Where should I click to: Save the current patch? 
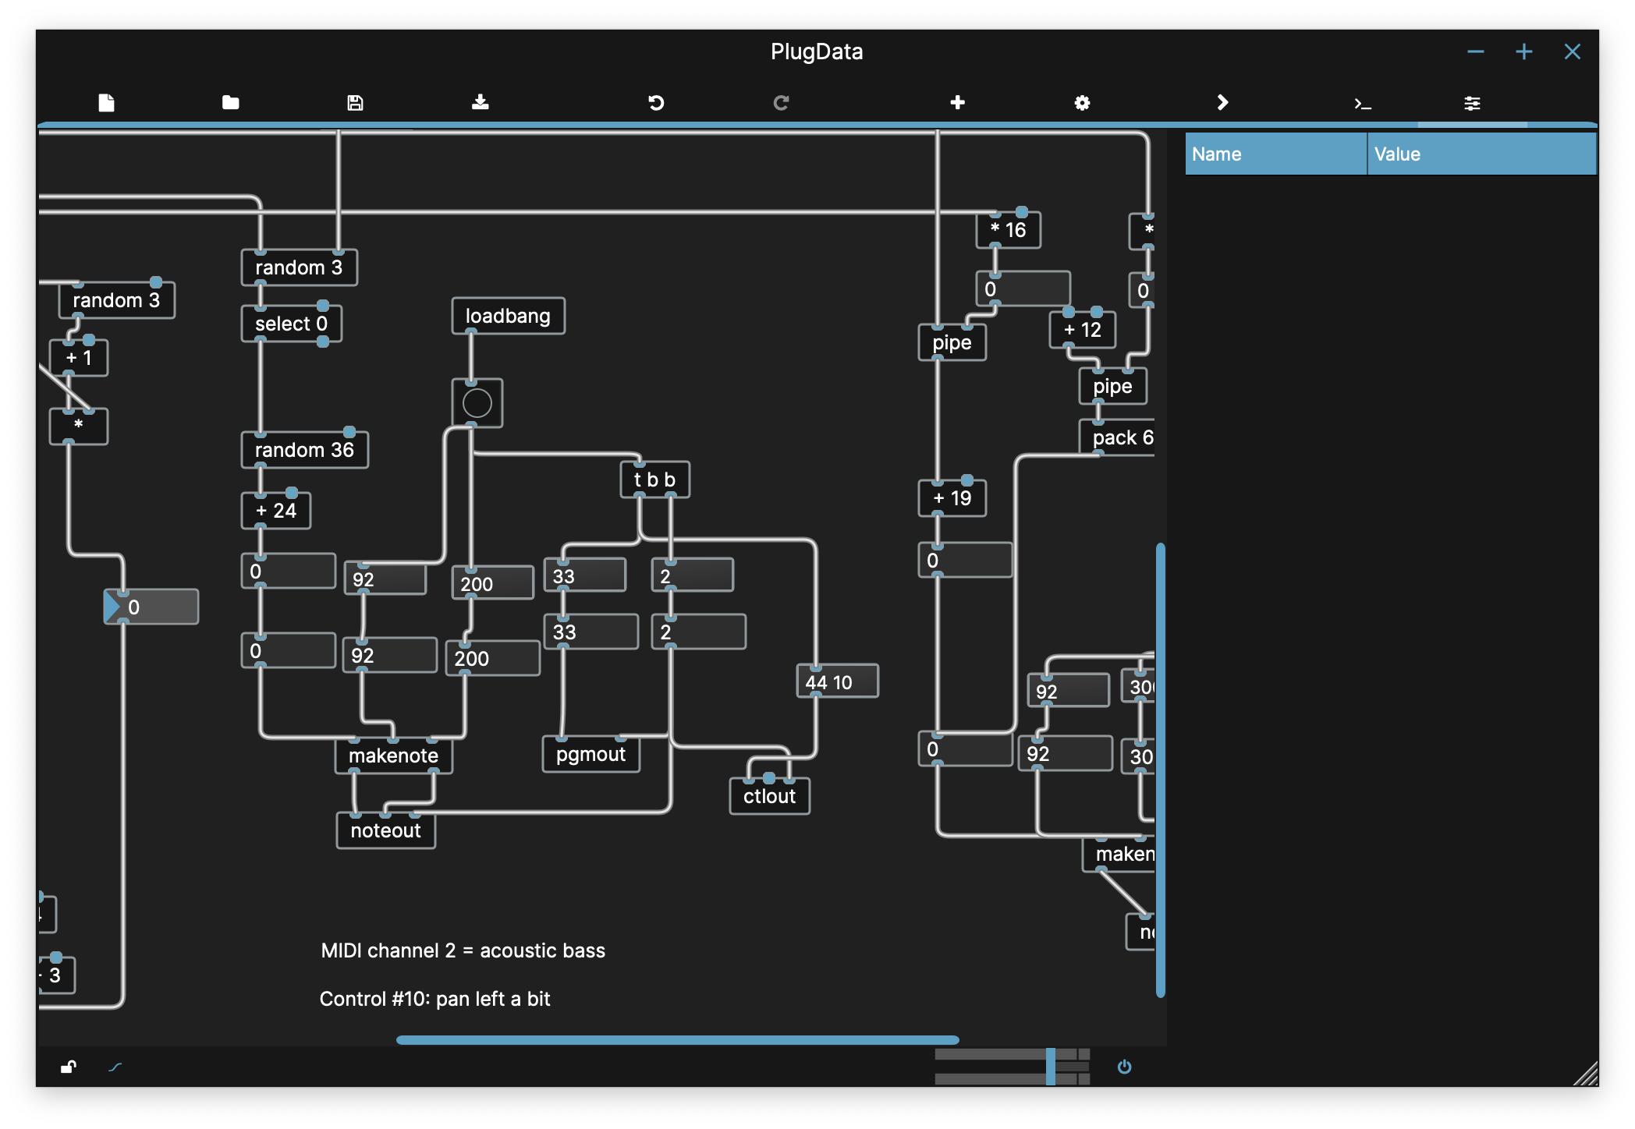pyautogui.click(x=356, y=102)
